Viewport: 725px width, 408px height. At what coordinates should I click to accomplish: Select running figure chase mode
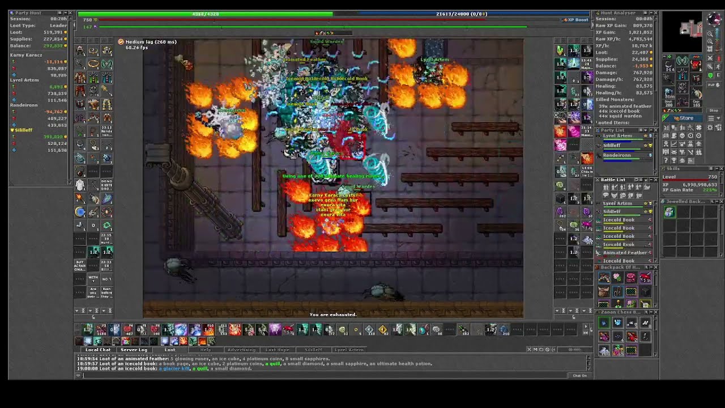click(718, 67)
